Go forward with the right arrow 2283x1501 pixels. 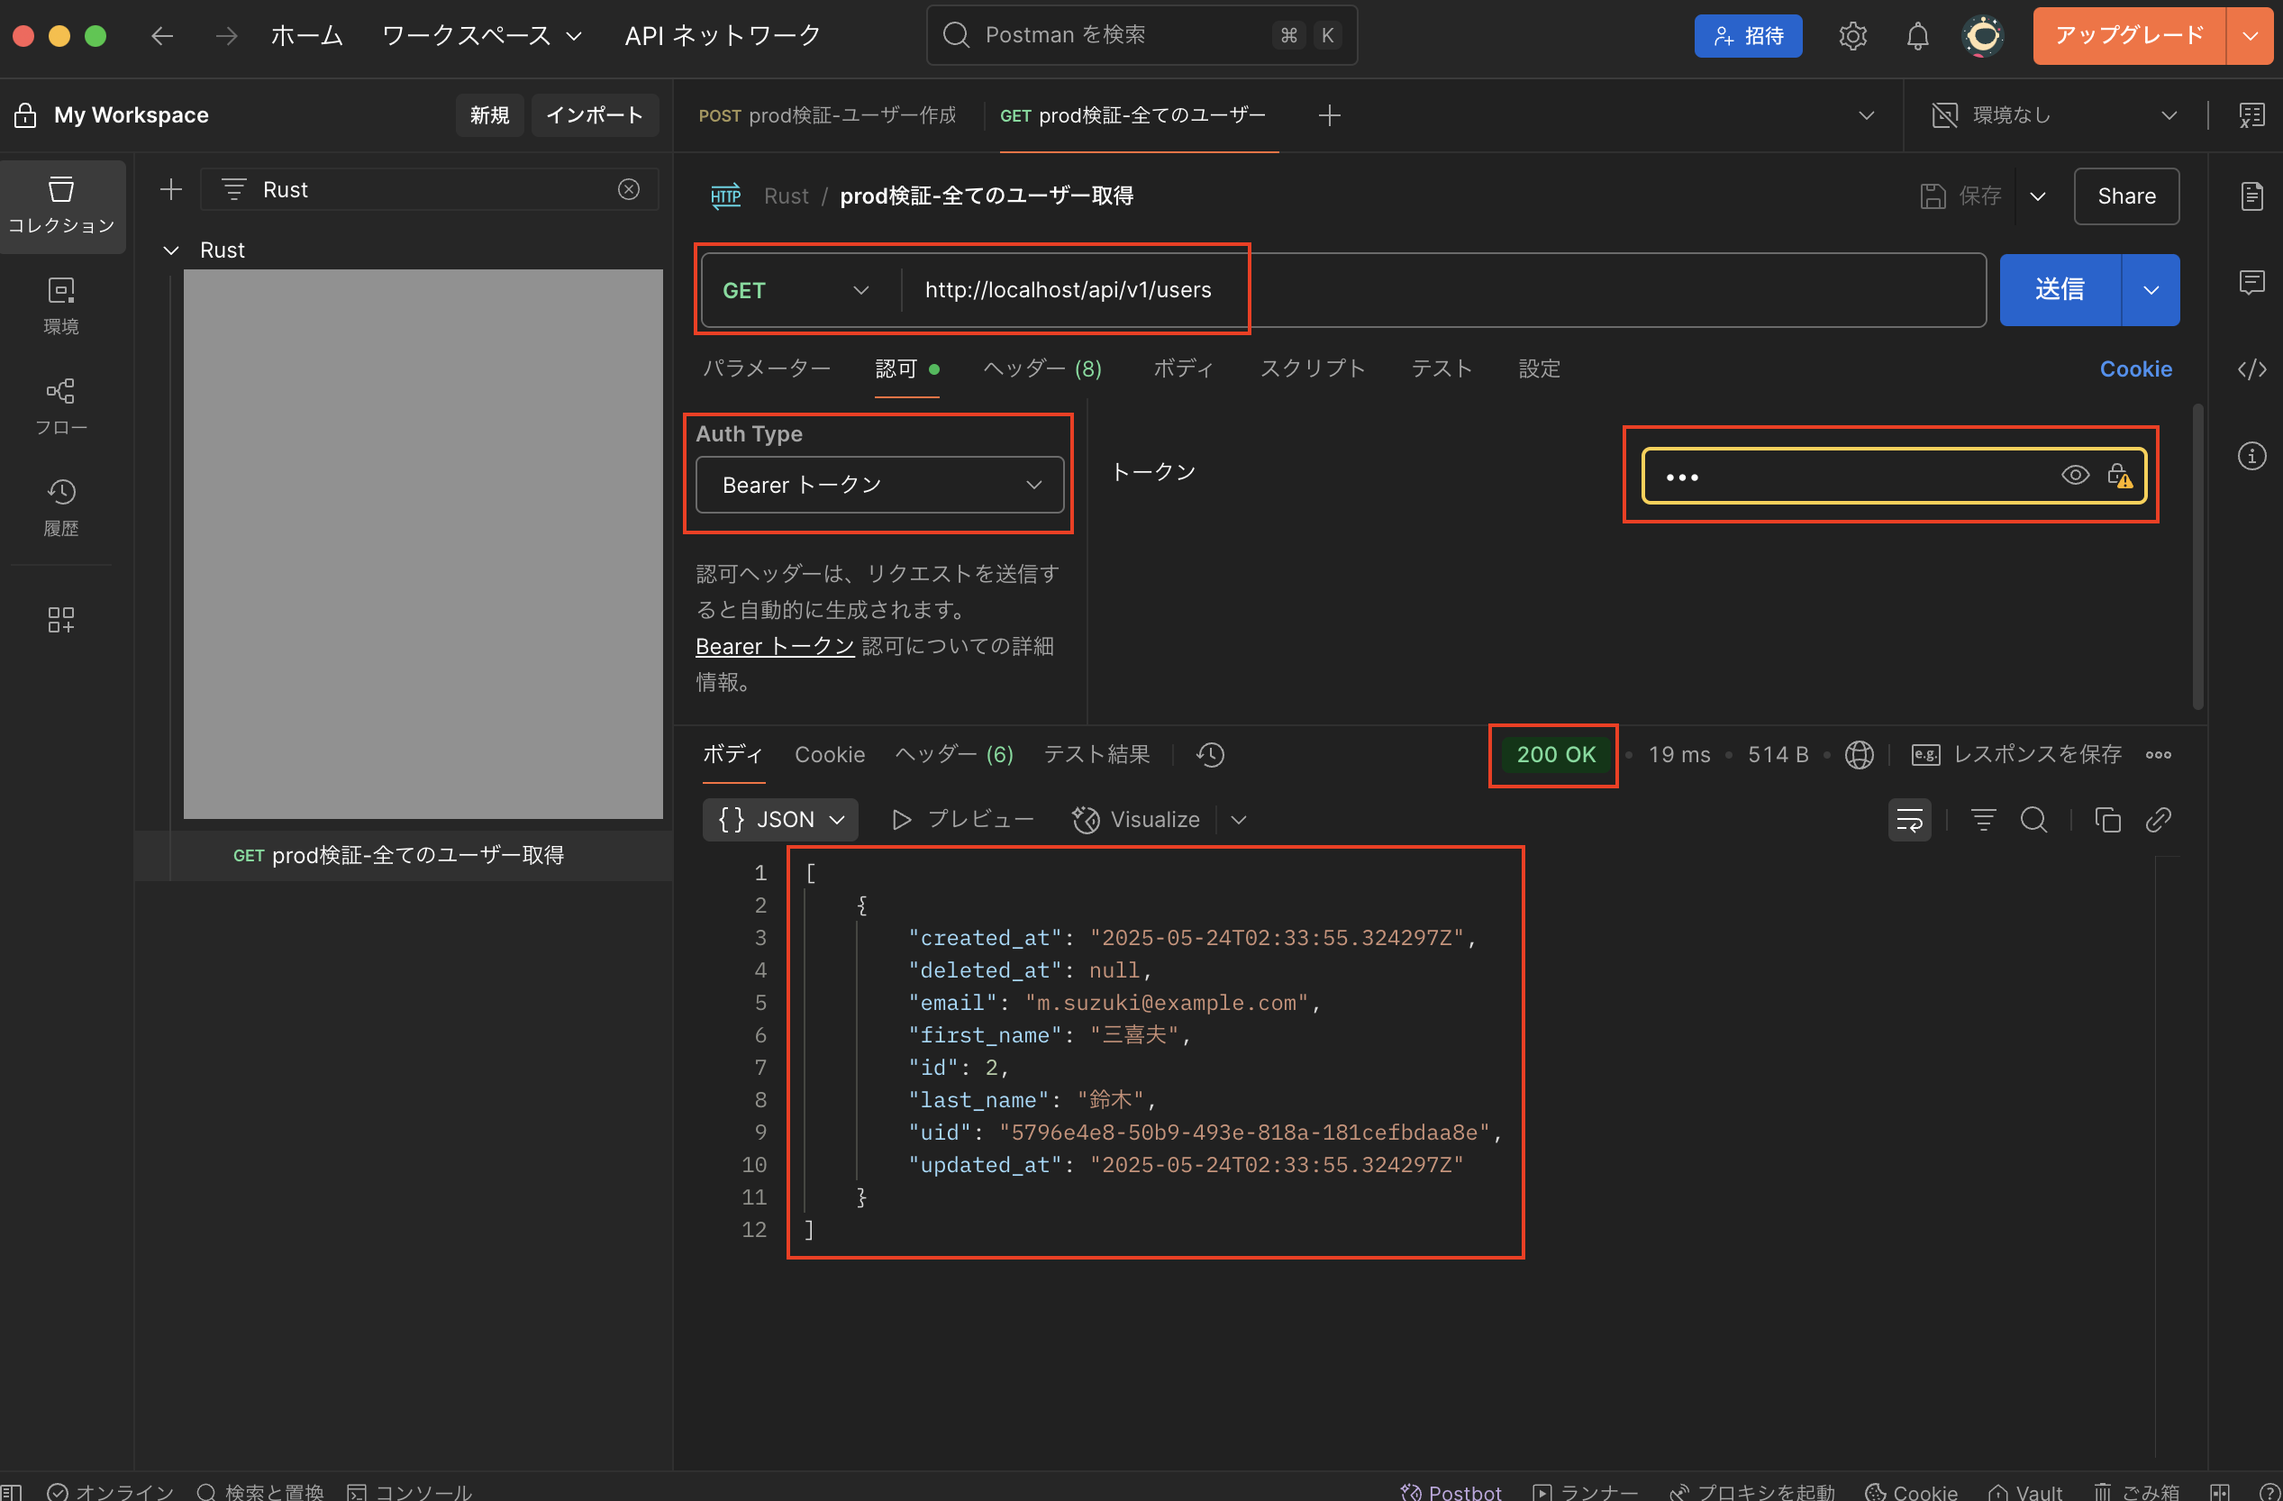226,35
